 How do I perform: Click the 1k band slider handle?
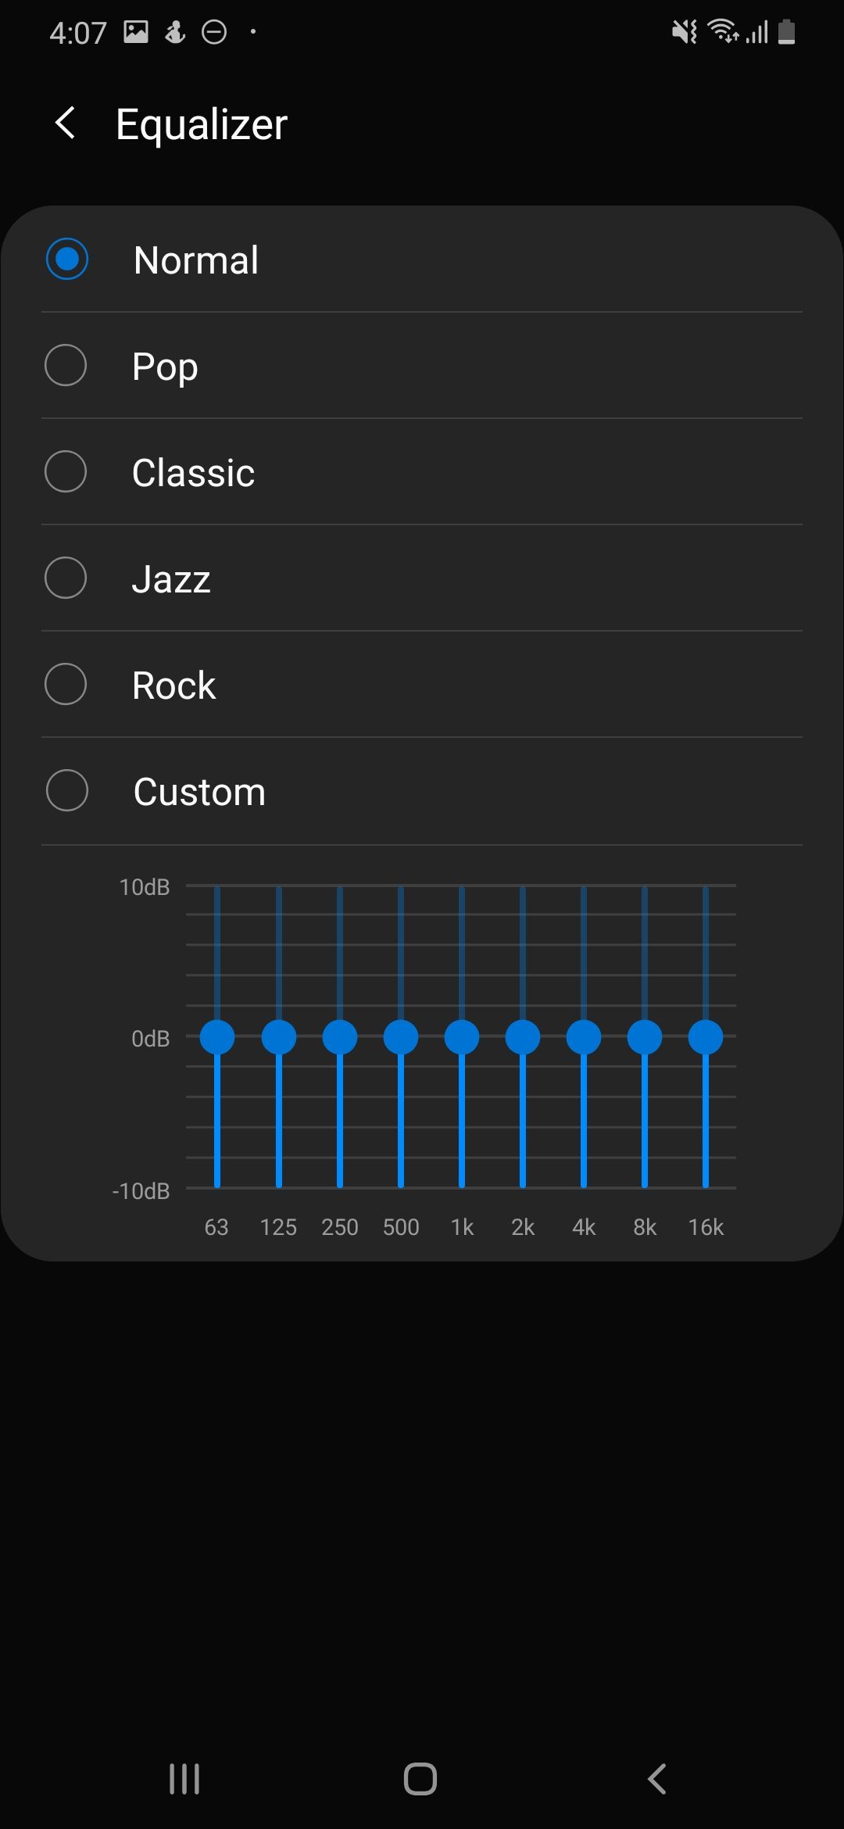point(462,1037)
